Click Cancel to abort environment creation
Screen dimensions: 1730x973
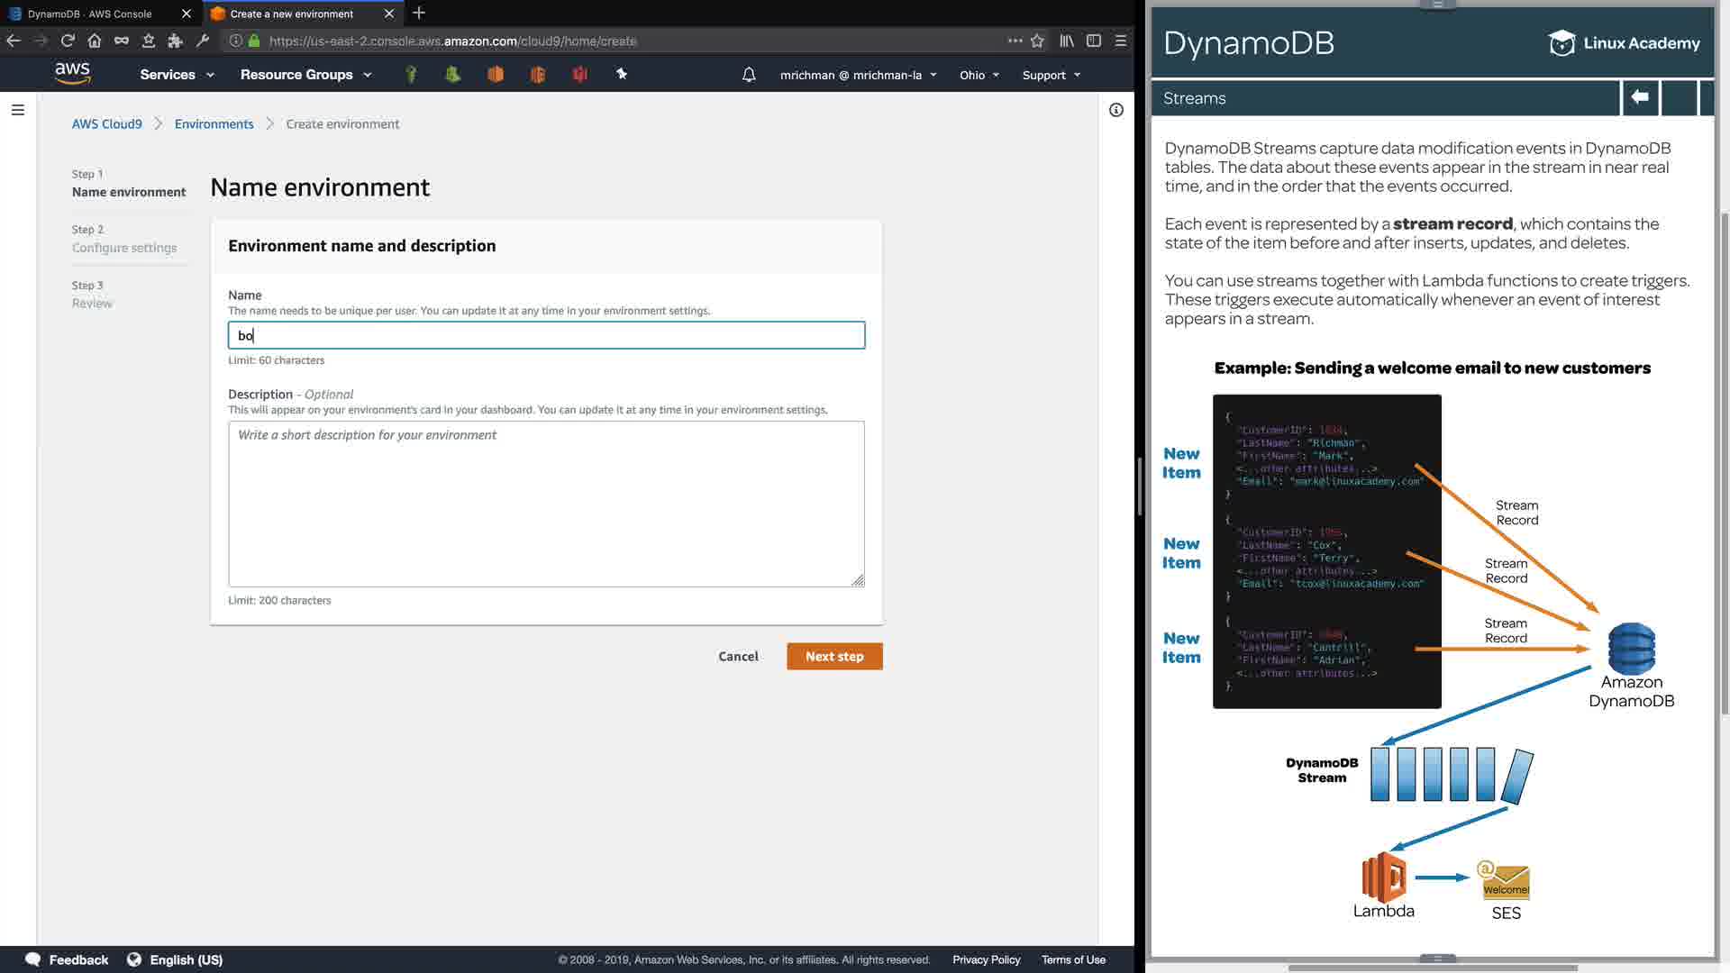point(738,656)
